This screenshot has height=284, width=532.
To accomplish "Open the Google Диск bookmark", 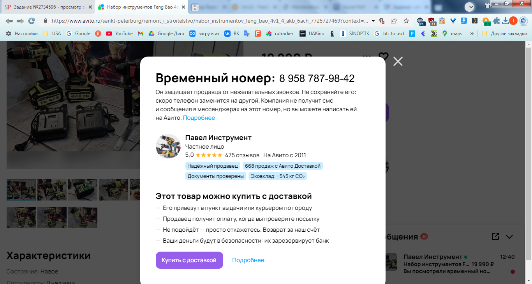I will coord(166,34).
